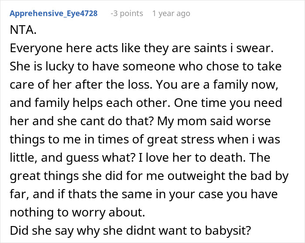
Task: Click the 'NTA.' verdict text
Action: click(21, 32)
